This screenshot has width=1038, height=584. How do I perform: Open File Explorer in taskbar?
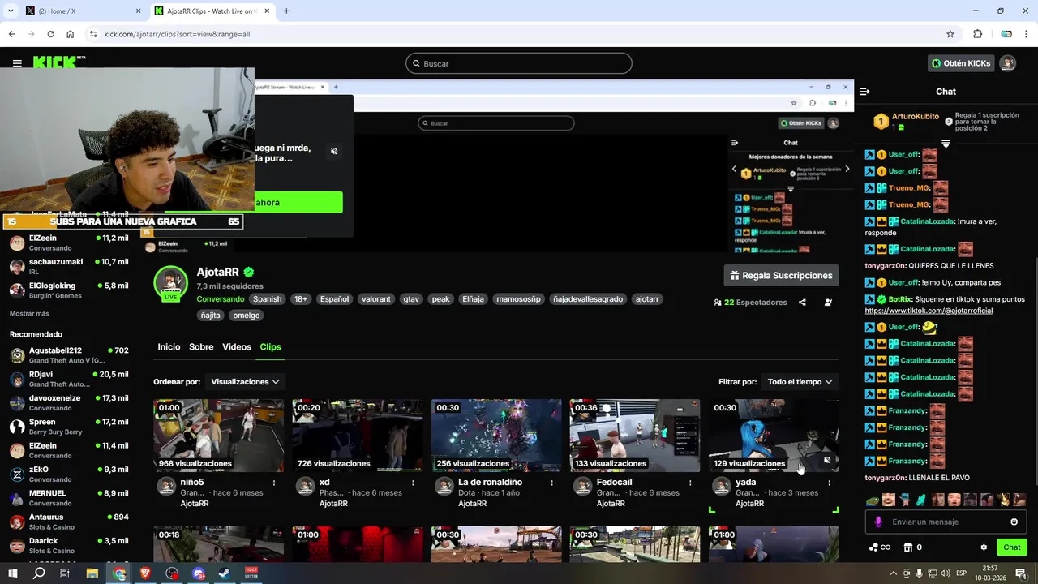coord(92,573)
